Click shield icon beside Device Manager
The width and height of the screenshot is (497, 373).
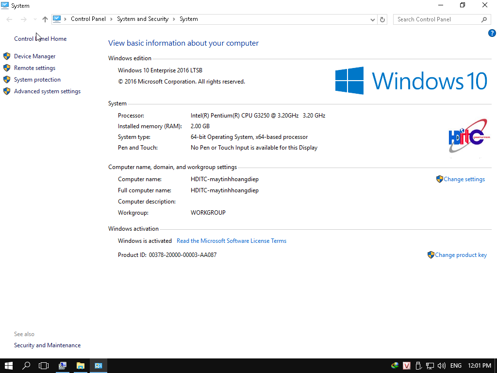pos(7,56)
